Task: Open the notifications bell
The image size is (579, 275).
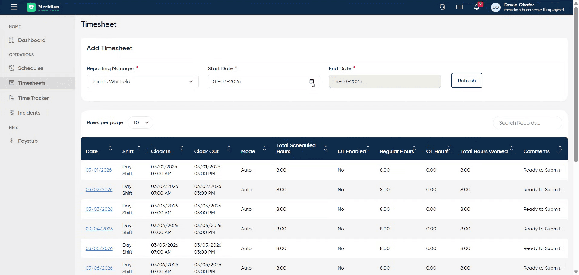Action: [x=477, y=7]
